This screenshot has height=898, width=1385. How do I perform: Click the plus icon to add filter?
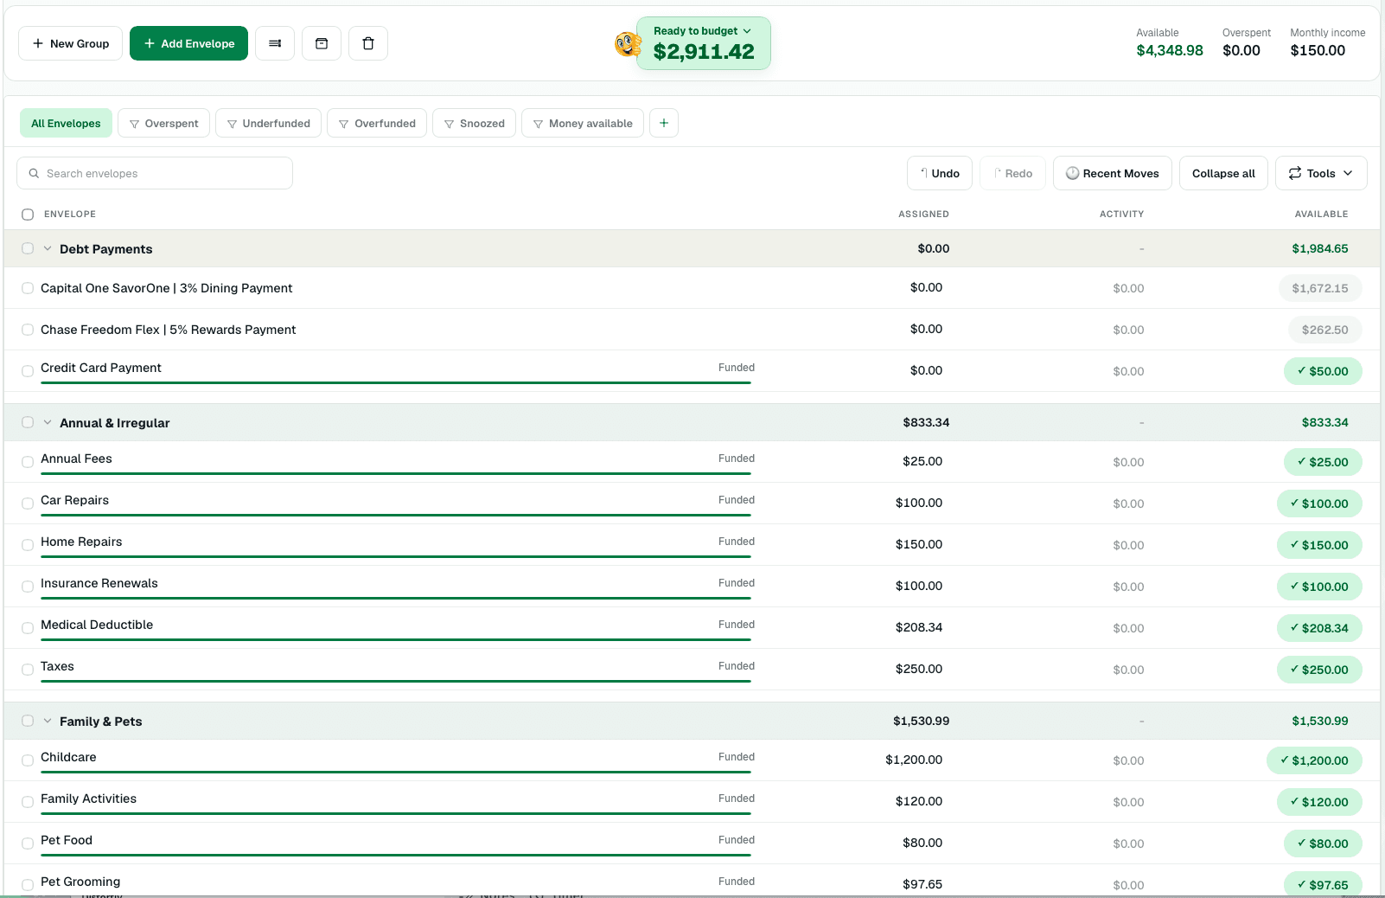(664, 123)
